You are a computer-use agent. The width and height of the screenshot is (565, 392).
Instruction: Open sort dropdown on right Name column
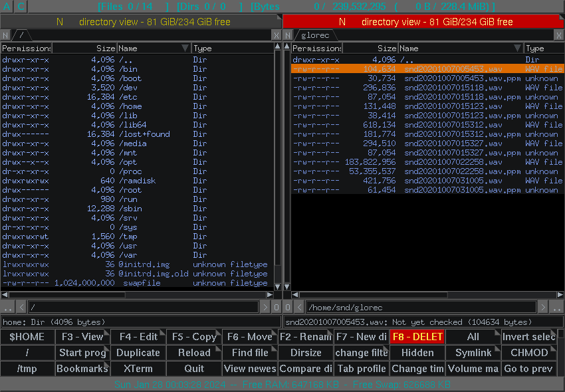(x=517, y=49)
